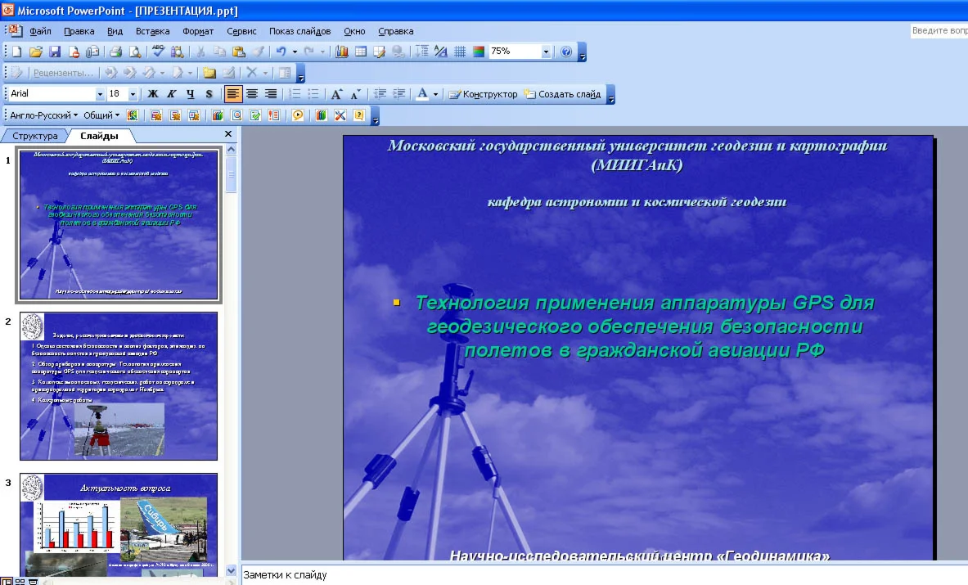Click the Insert Comment folder icon
The image size is (968, 585).
pos(209,73)
